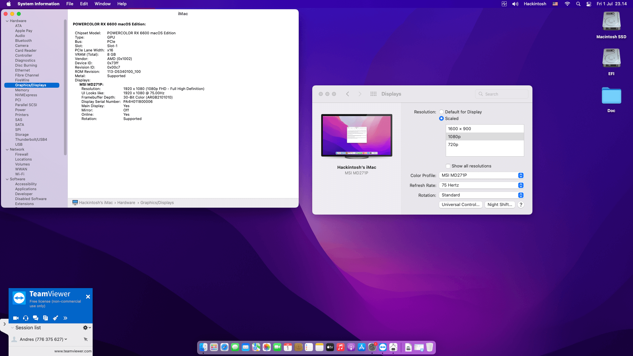
Task: Click the activity monitor graph icon in menu bar
Action: pos(504,4)
